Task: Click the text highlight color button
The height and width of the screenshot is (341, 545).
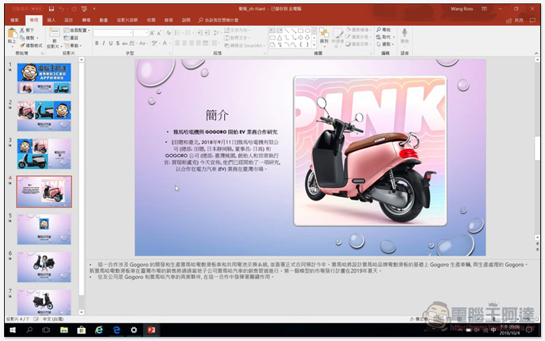Action: [x=155, y=43]
